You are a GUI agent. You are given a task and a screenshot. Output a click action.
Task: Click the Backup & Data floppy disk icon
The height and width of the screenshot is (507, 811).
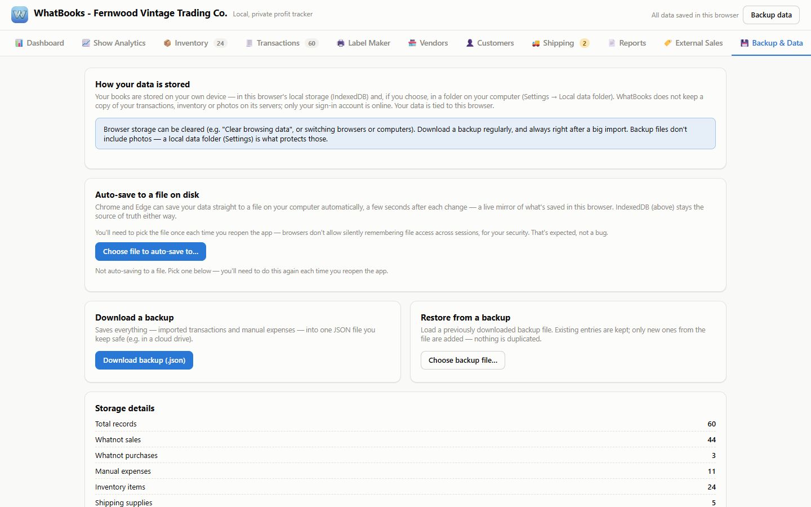point(745,43)
